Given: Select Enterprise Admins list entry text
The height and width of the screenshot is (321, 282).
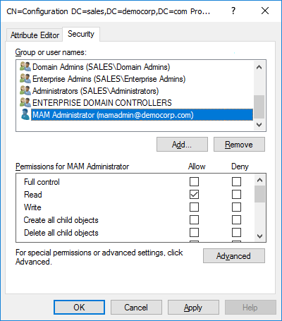Looking at the screenshot, I should pos(109,79).
